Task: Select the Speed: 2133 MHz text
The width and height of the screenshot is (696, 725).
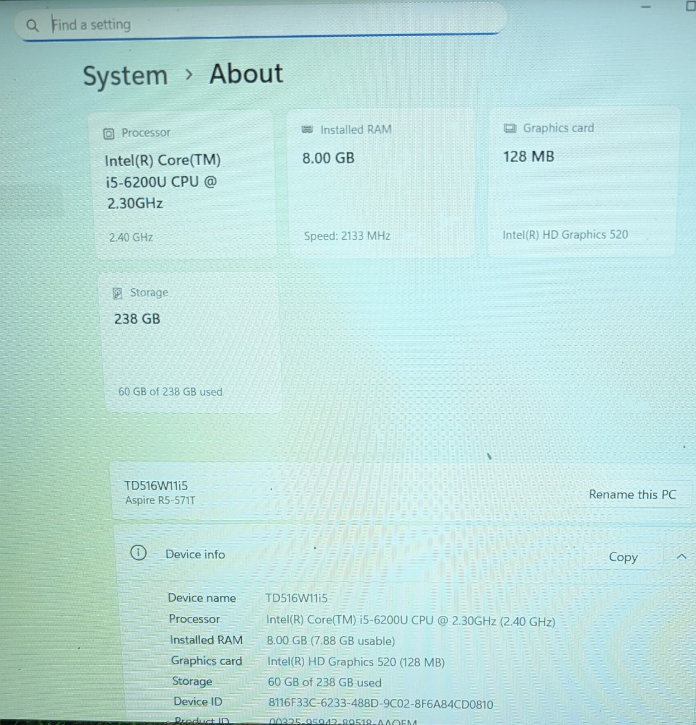Action: click(347, 236)
